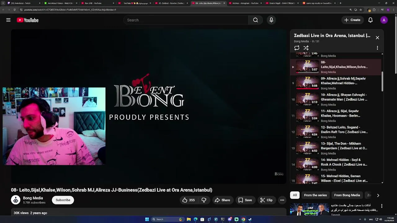Open Bong Media channel avatar
Image resolution: width=397 pixels, height=223 pixels.
click(x=16, y=200)
